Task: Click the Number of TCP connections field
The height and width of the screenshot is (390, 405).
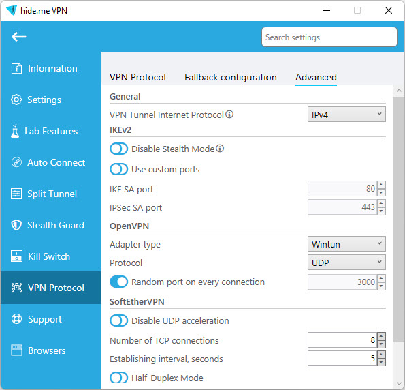Action: 342,340
